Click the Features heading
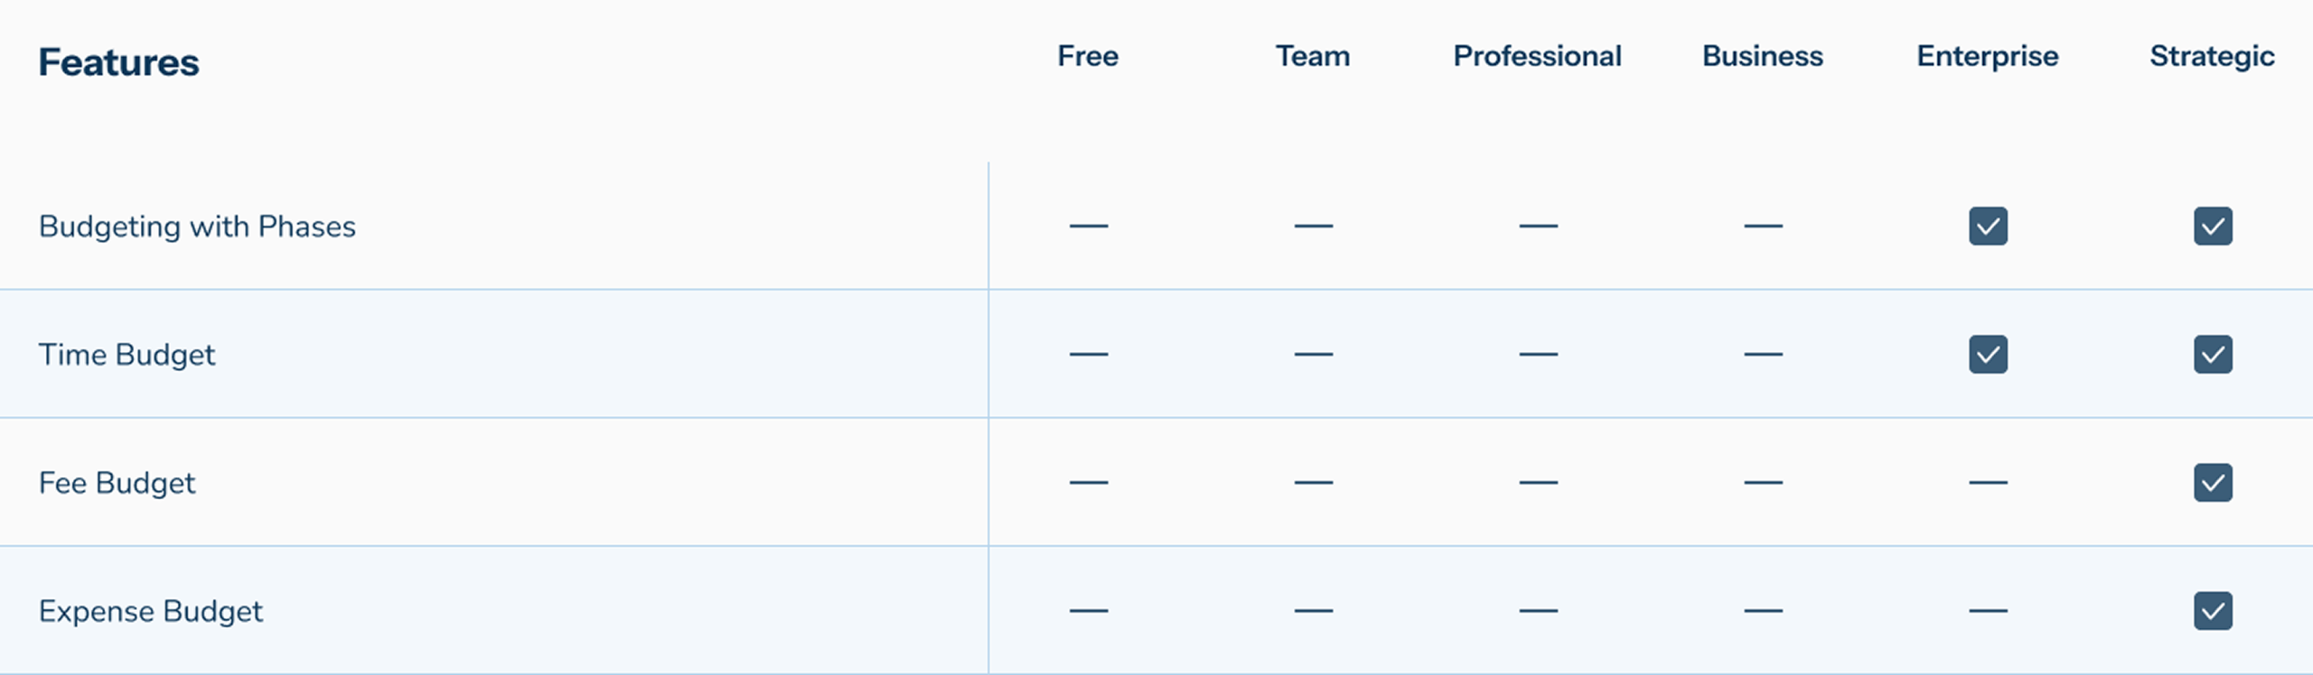 [x=118, y=62]
